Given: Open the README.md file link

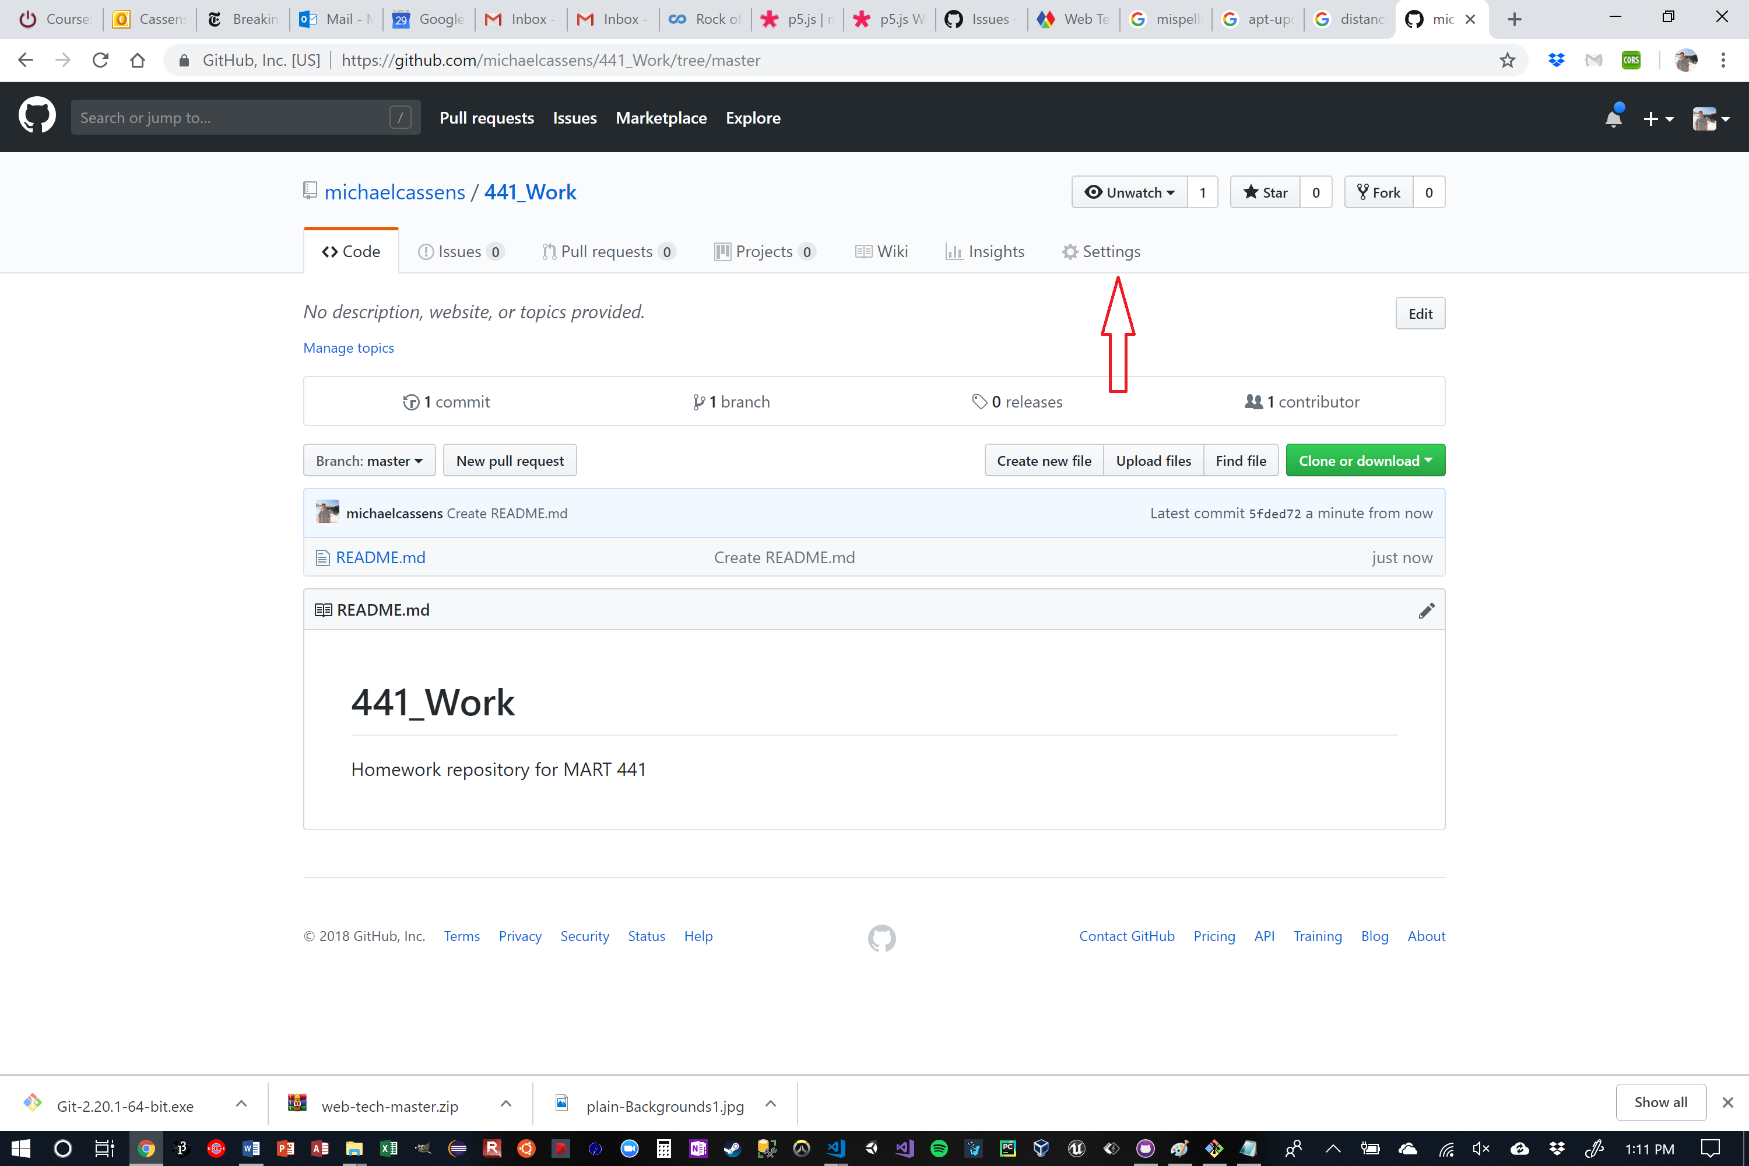Looking at the screenshot, I should 381,557.
